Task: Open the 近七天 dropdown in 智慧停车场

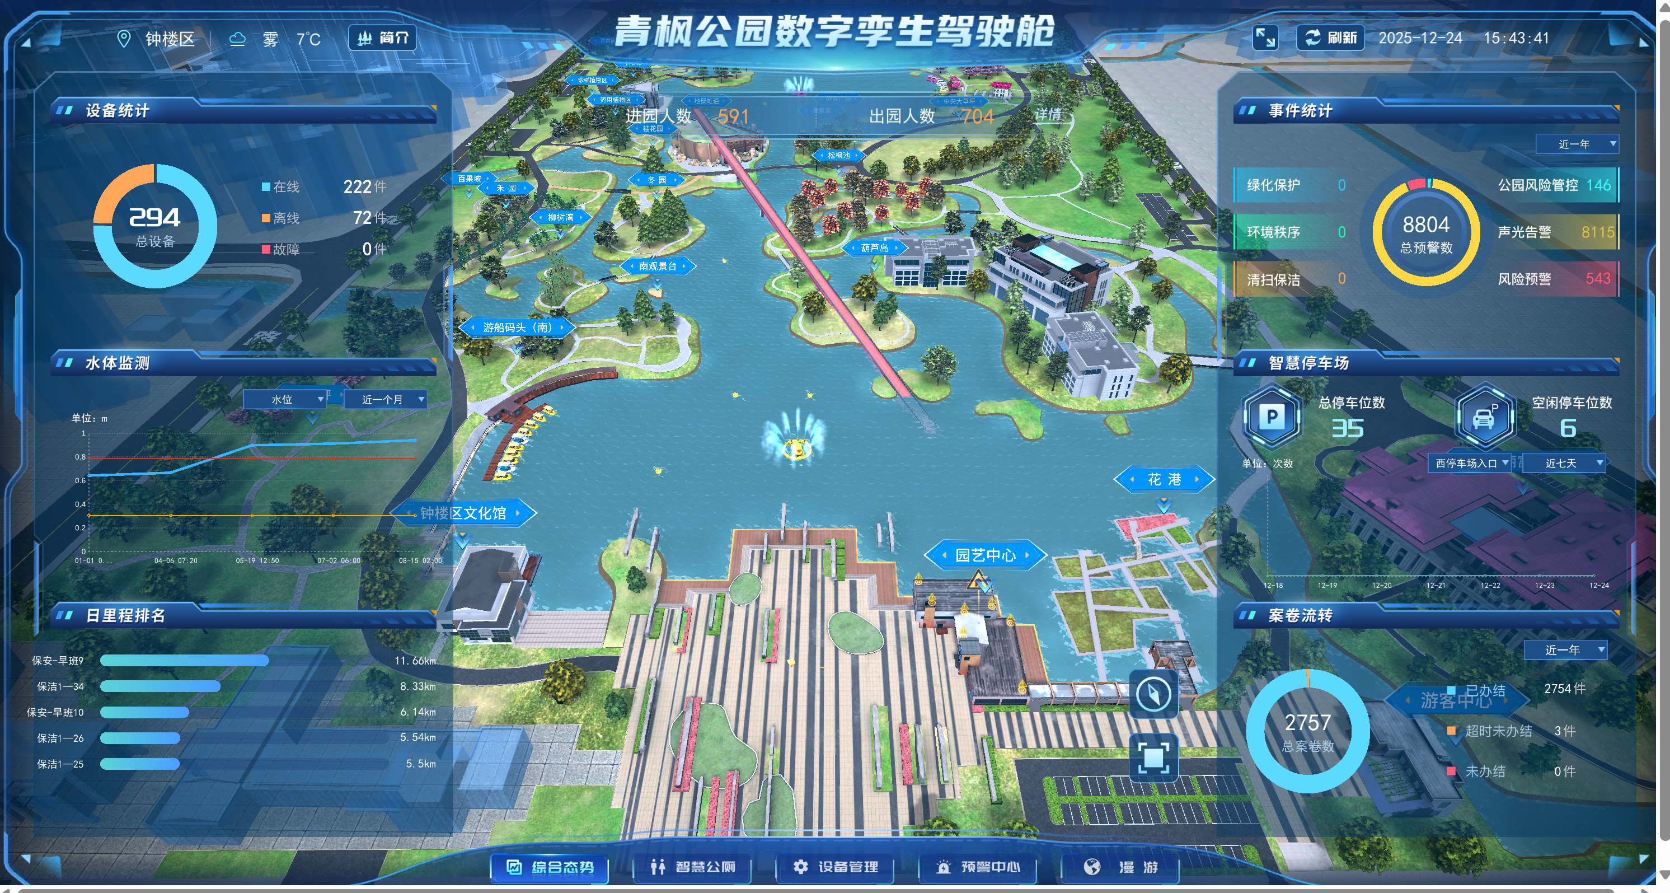Action: click(x=1564, y=463)
